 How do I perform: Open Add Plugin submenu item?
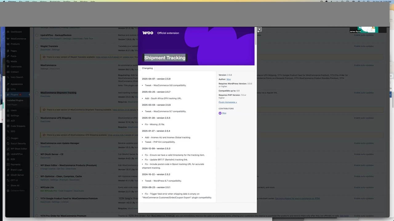[x=12, y=105]
